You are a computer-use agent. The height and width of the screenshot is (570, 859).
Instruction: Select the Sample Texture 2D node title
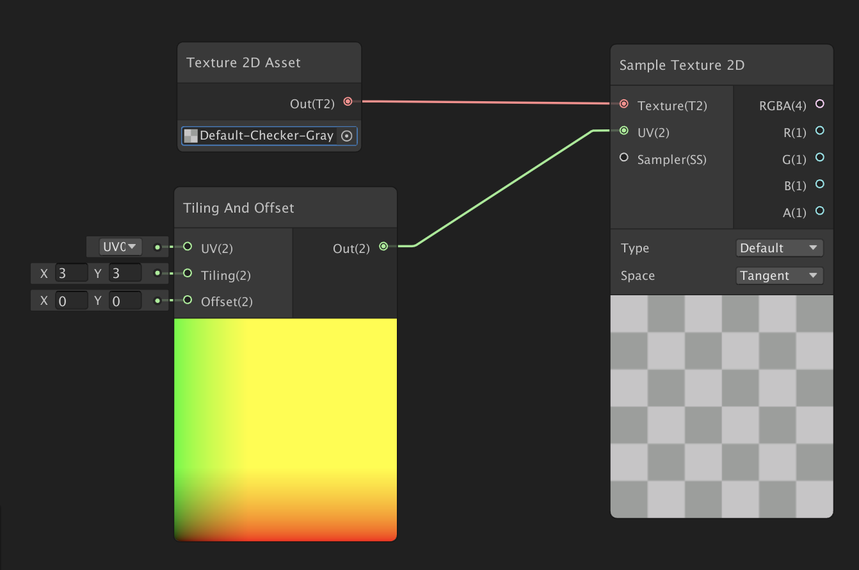tap(682, 65)
